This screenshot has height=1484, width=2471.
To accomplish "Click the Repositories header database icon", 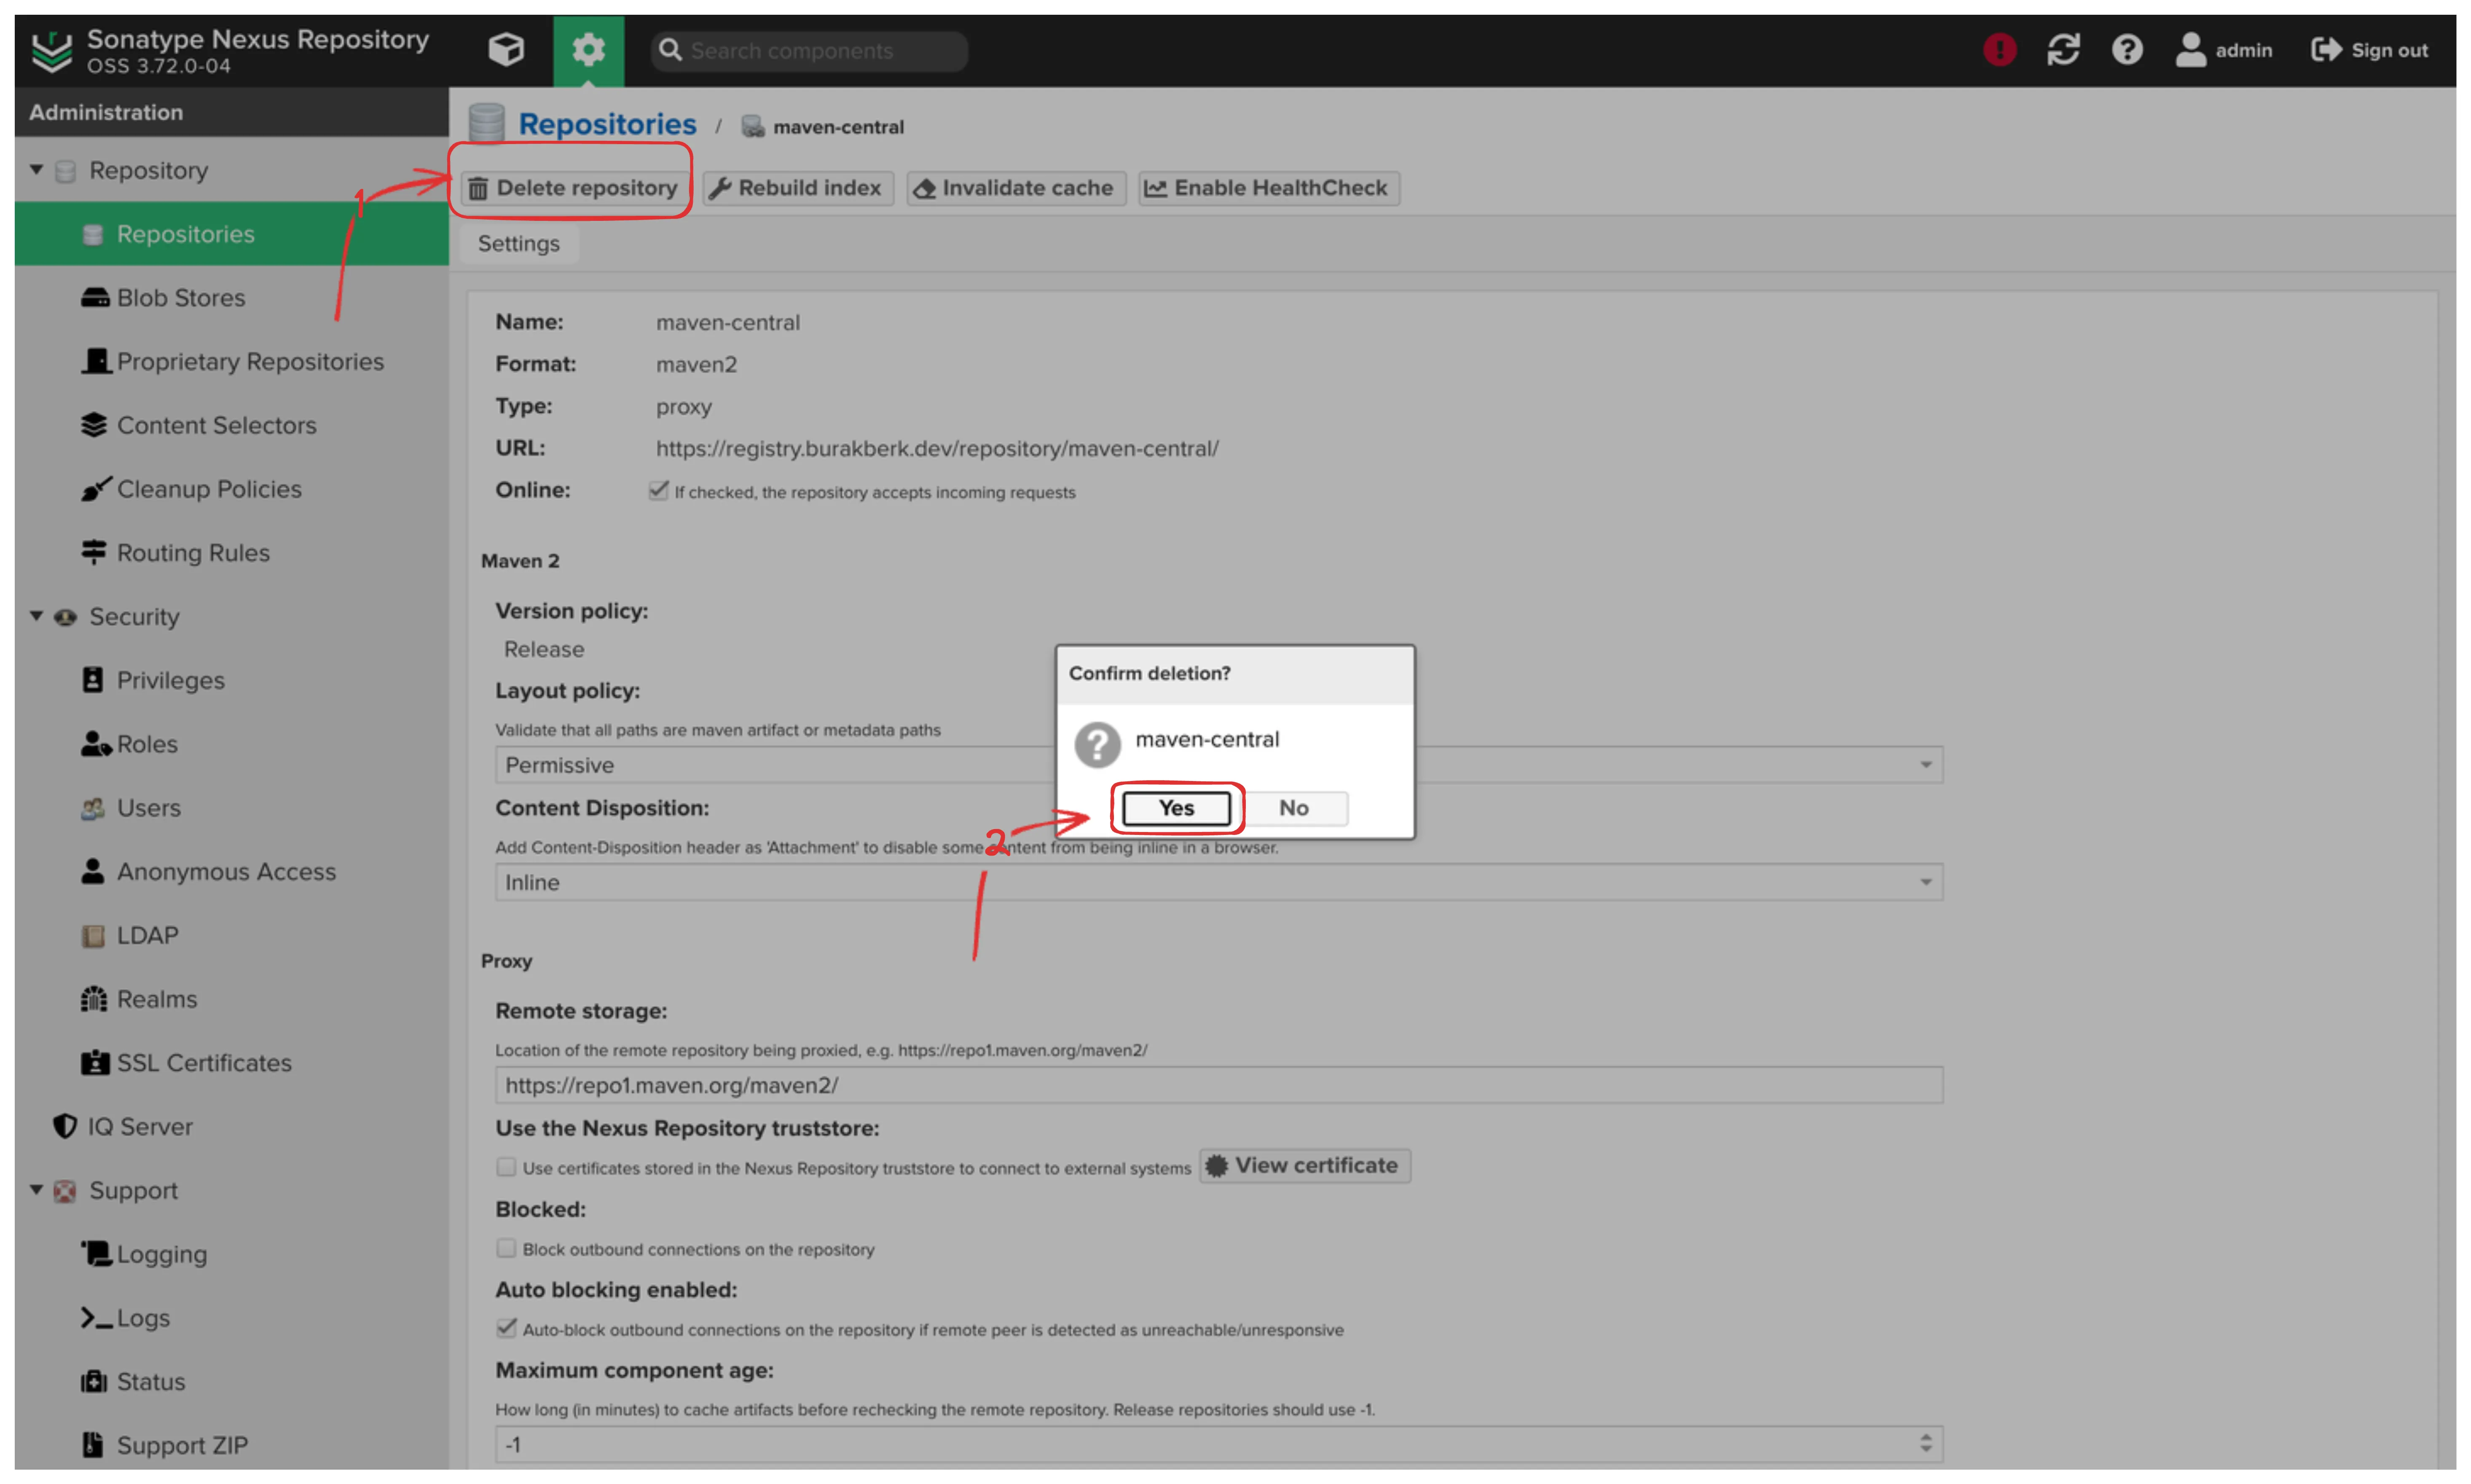I will coord(487,124).
